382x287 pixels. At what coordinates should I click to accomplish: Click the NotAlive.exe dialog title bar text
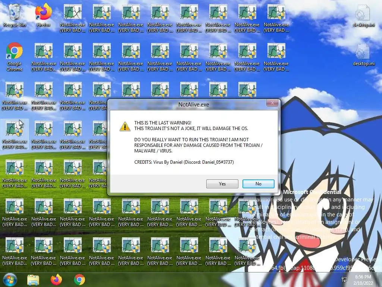click(x=194, y=105)
